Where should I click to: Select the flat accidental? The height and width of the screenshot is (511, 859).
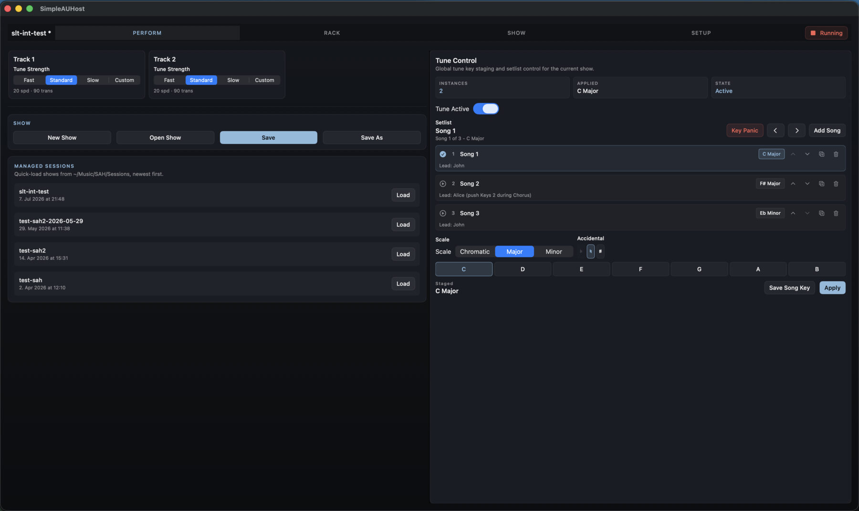click(581, 251)
